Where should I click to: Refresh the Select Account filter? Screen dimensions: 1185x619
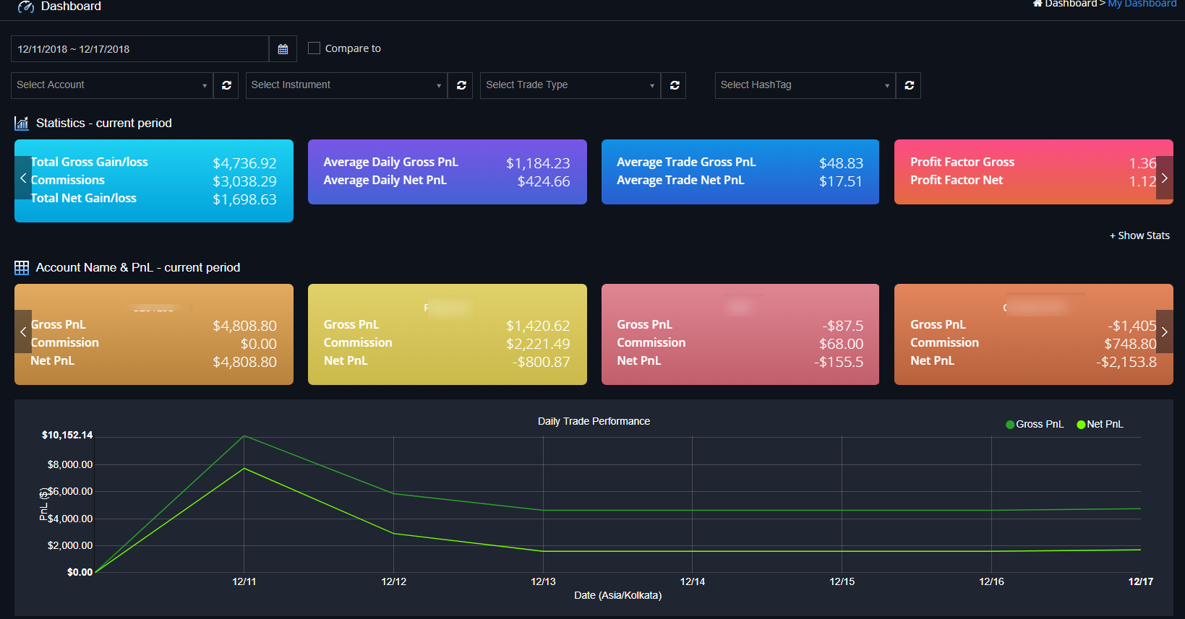click(x=226, y=85)
